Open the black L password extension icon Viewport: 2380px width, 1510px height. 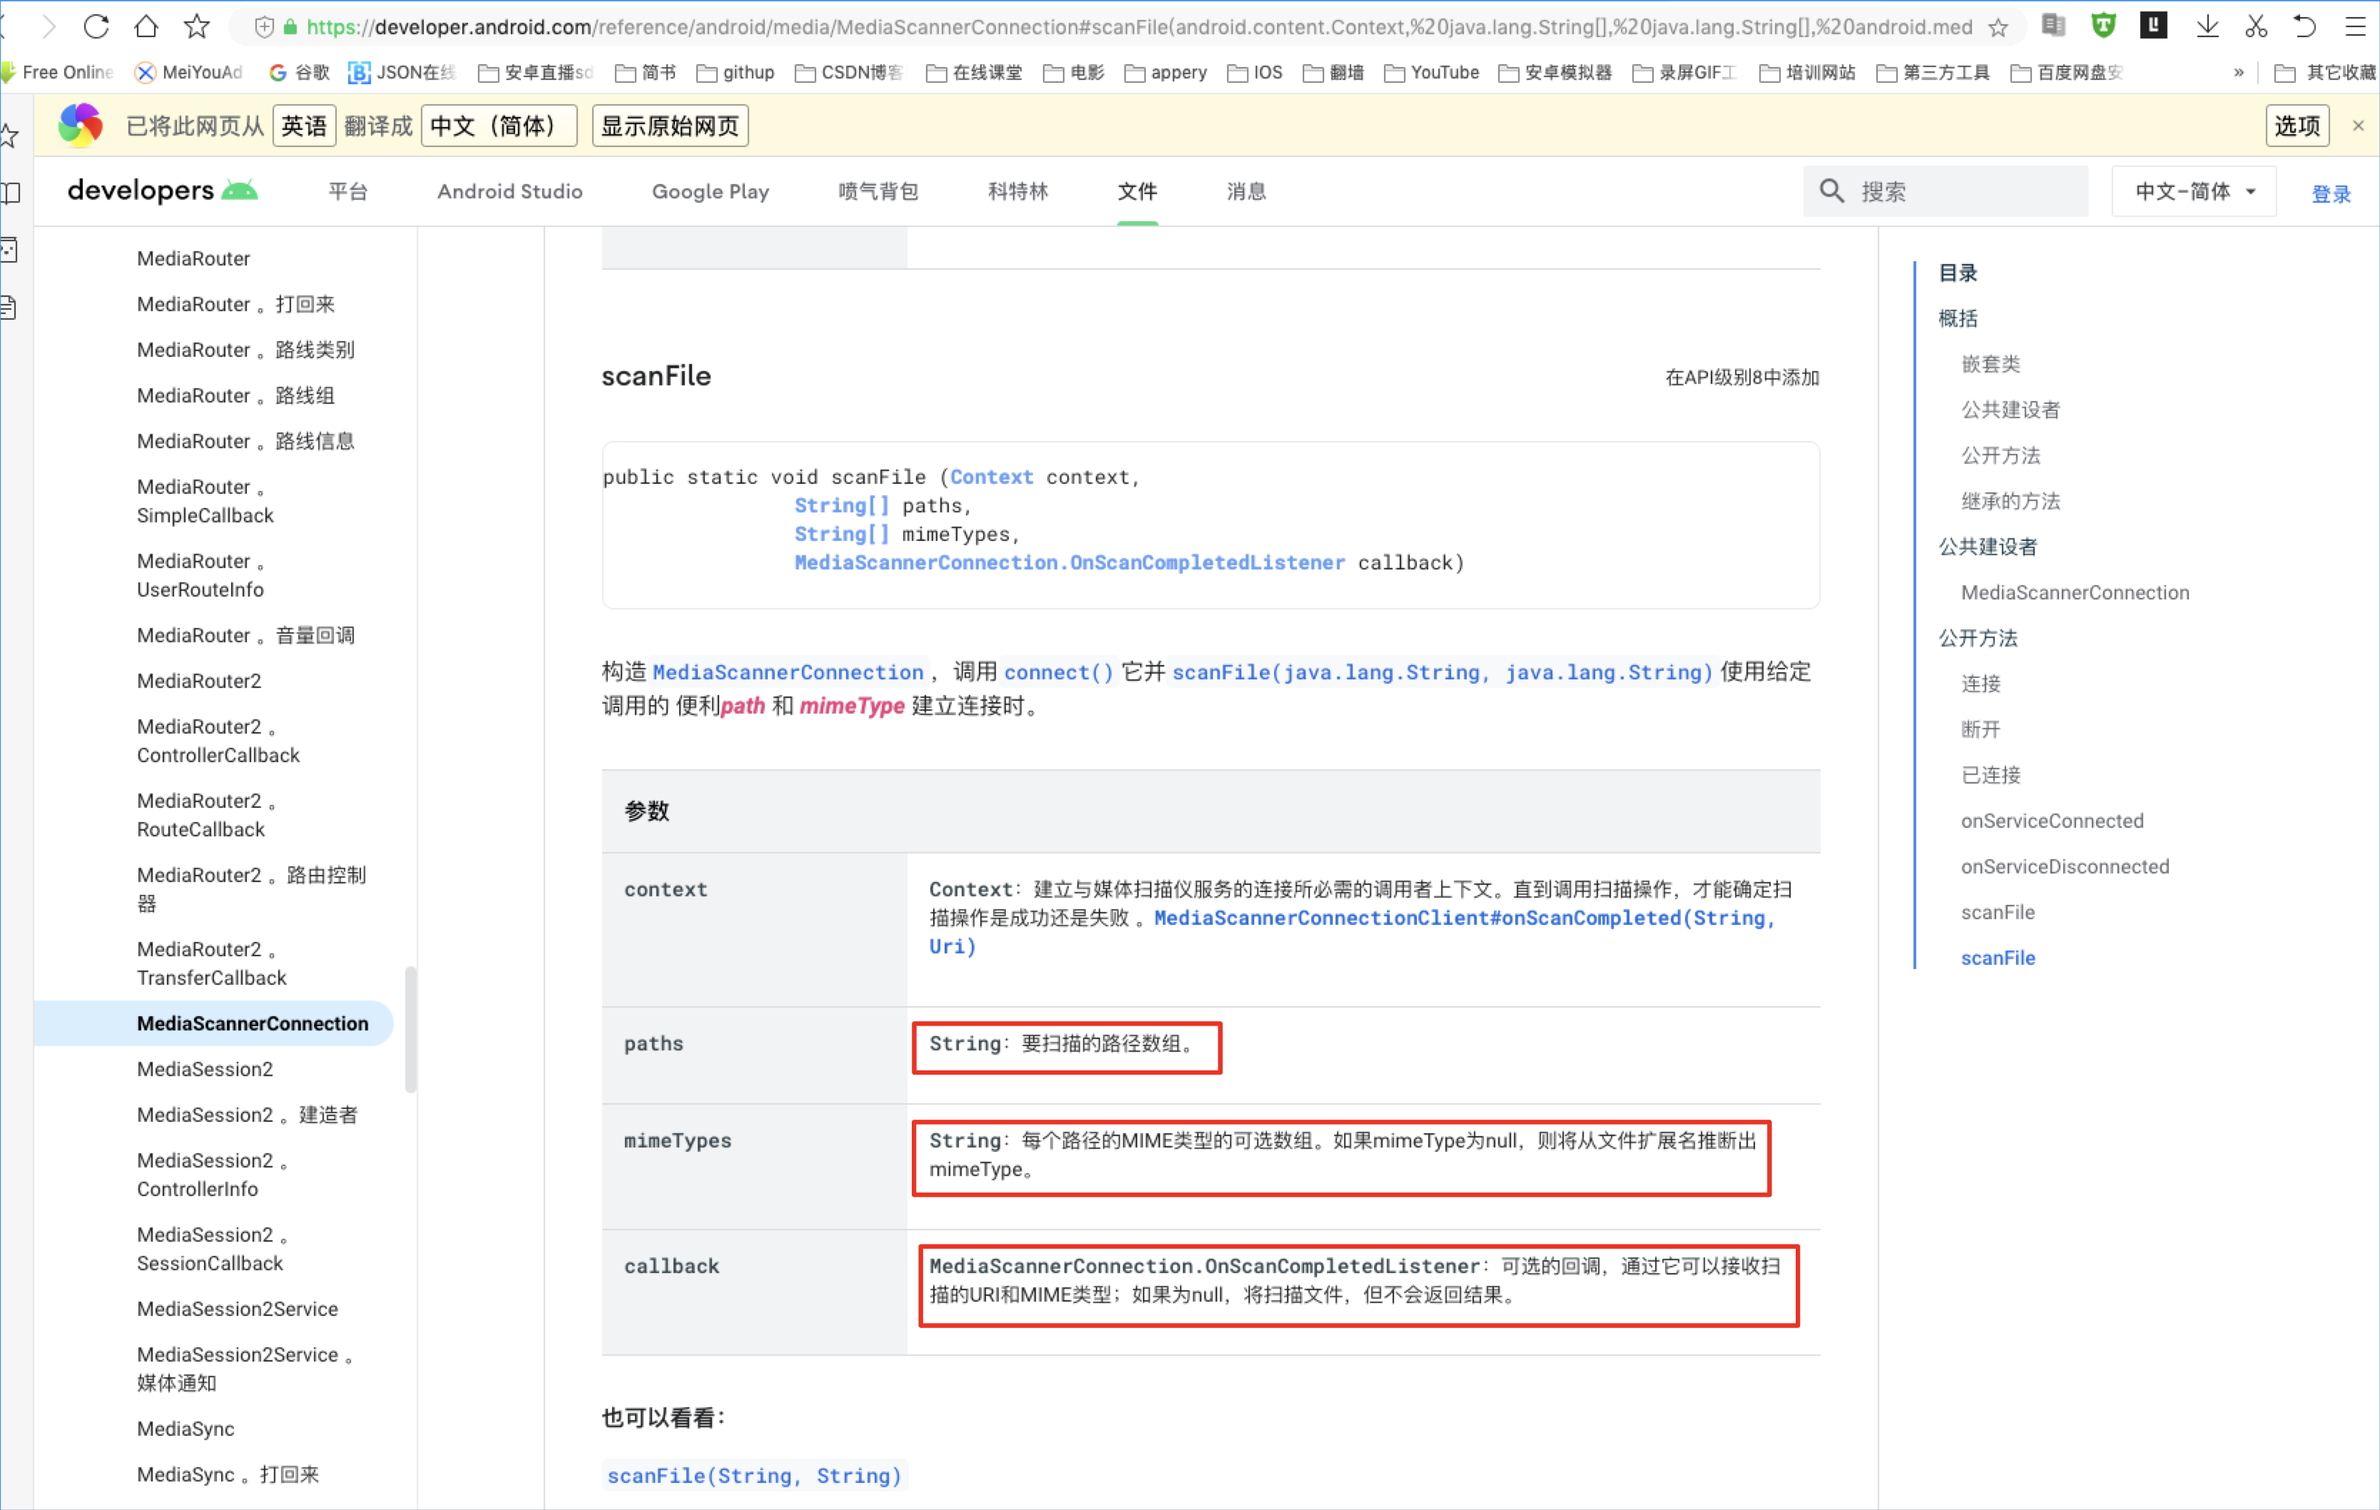coord(2154,26)
